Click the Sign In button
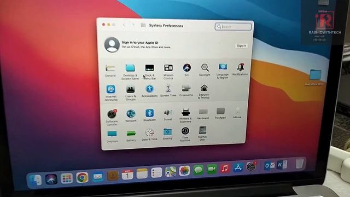Viewport: 350px width, 197px height. (x=241, y=46)
